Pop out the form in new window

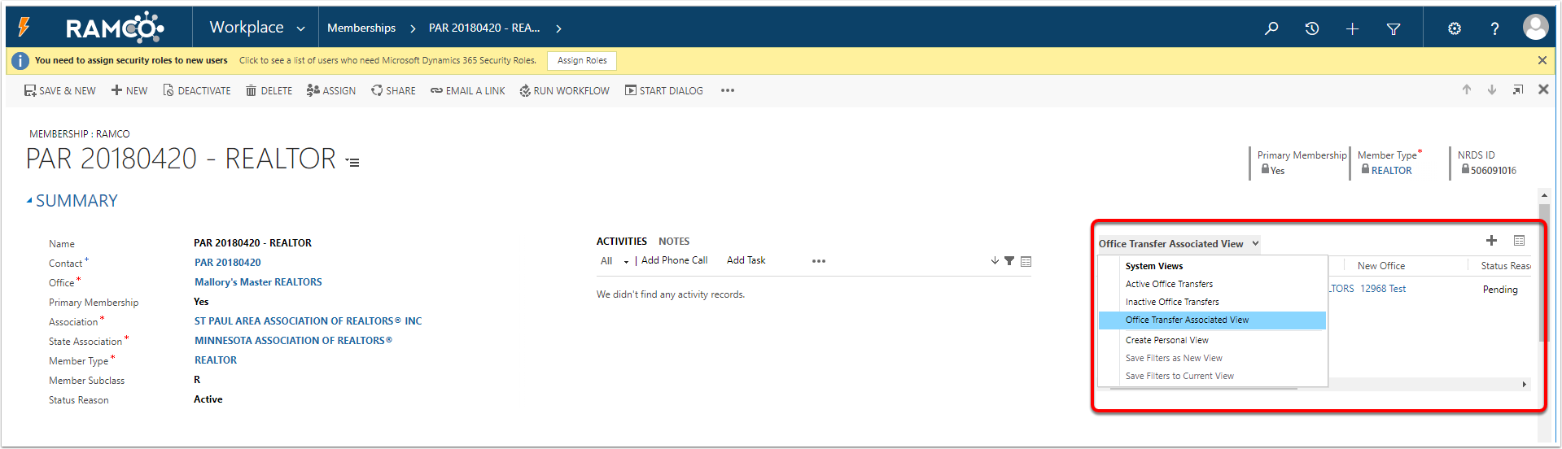[1518, 89]
